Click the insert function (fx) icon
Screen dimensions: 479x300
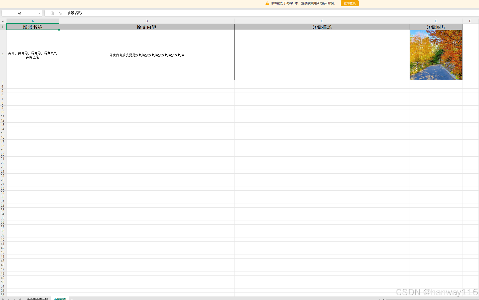[60, 13]
